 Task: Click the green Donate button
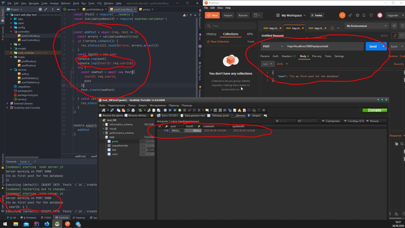375,110
